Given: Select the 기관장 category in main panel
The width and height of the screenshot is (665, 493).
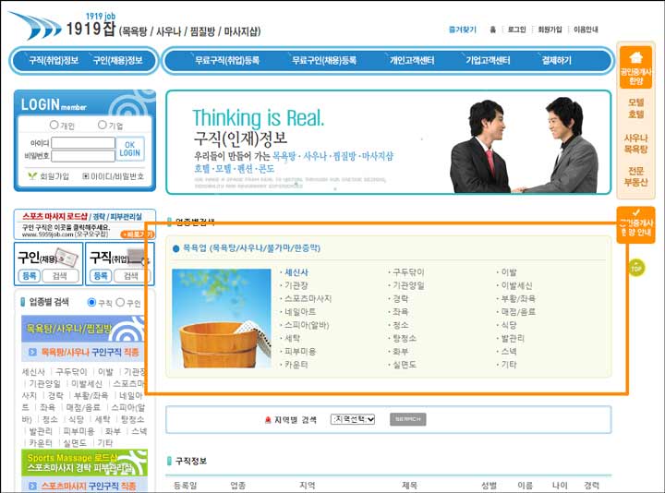Looking at the screenshot, I should (296, 285).
